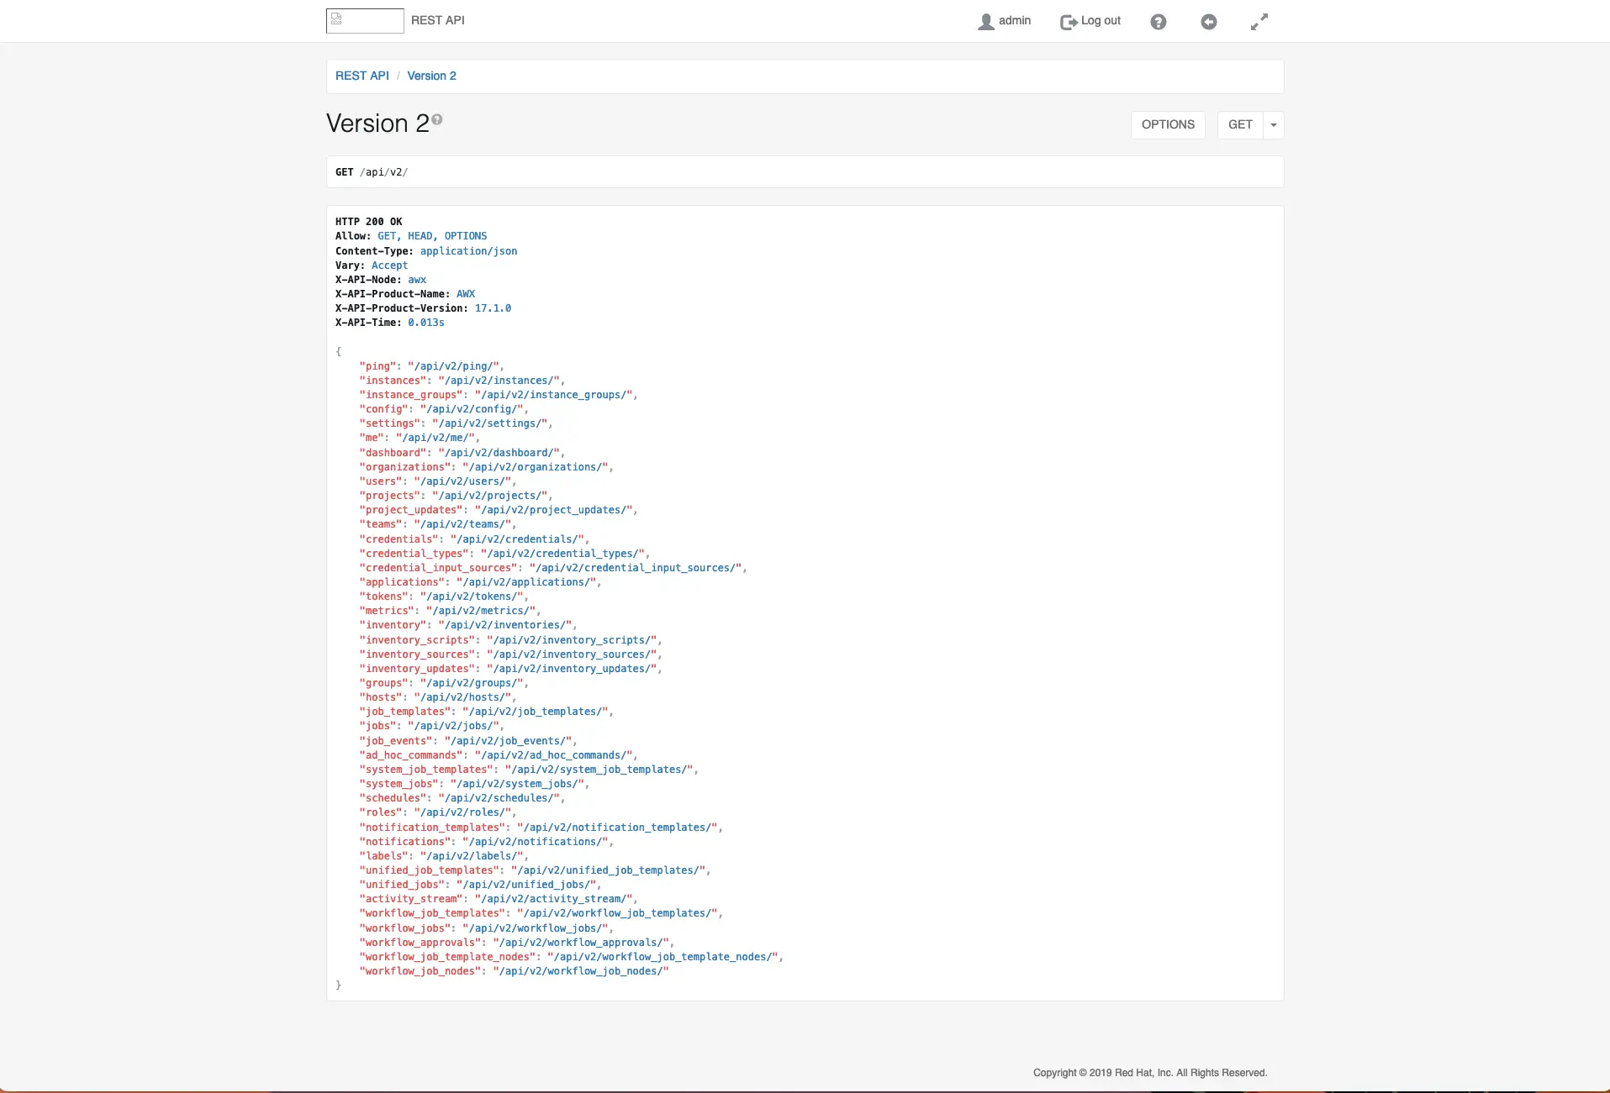The image size is (1610, 1093).
Task: Open the help question mark icon
Action: (x=1158, y=22)
